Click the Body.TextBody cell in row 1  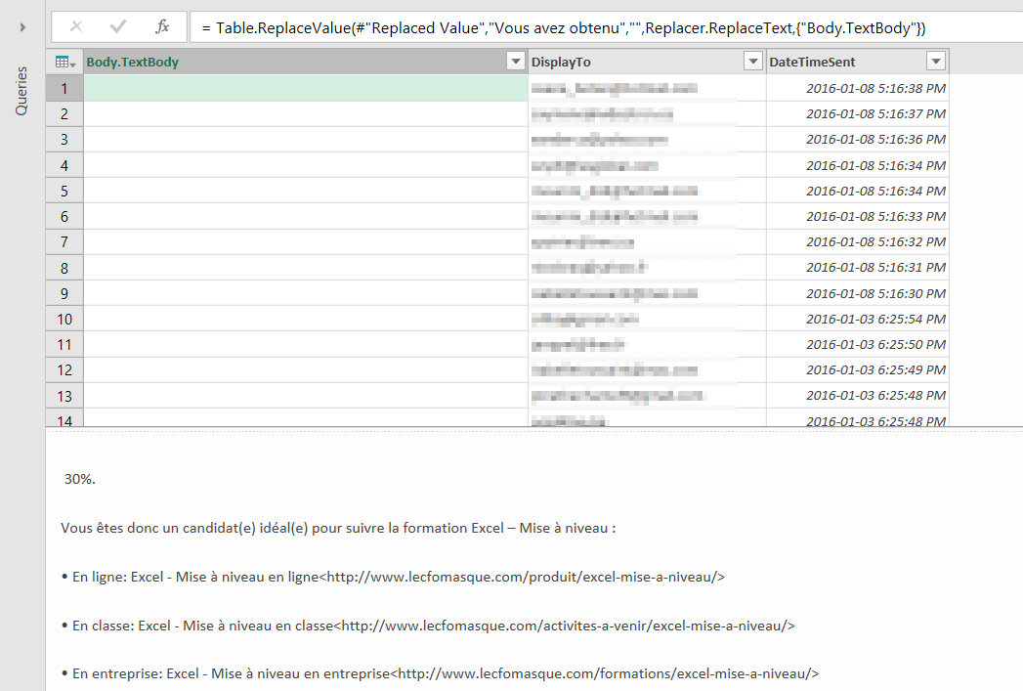[x=305, y=88]
